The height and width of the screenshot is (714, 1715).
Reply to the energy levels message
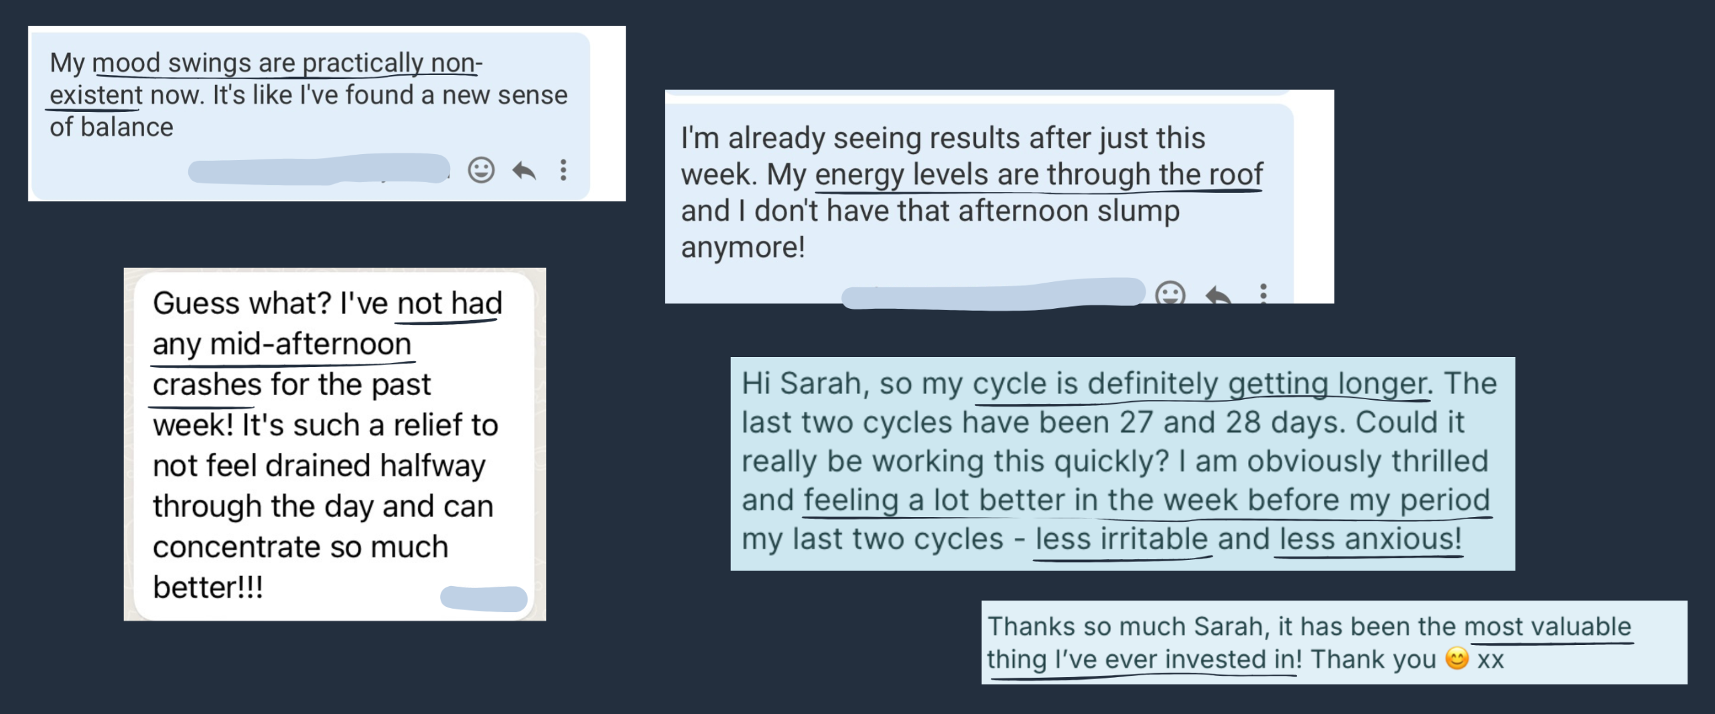1218,295
